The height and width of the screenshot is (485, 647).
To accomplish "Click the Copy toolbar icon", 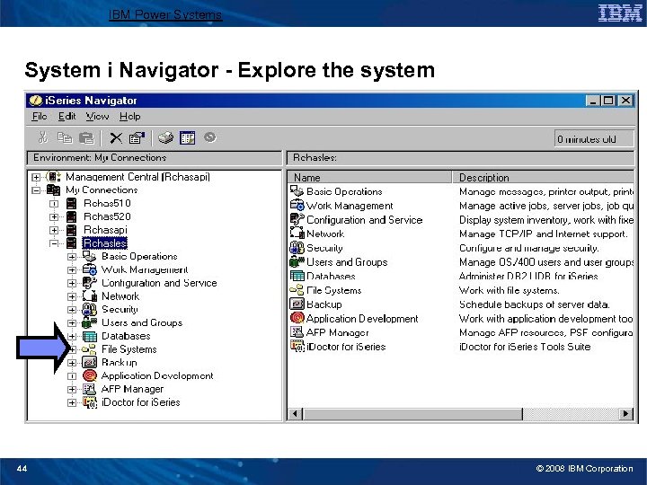I will [65, 137].
